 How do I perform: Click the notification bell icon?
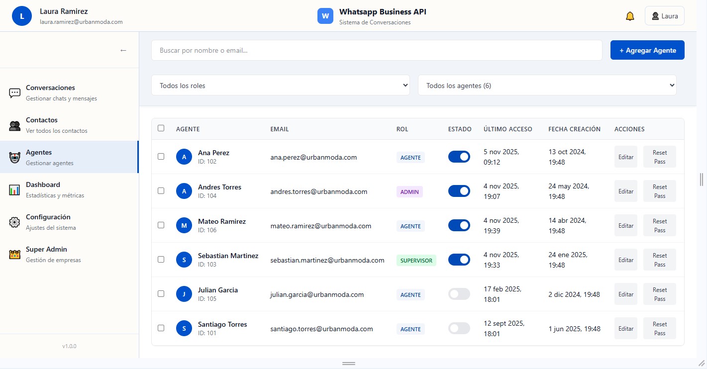point(630,16)
